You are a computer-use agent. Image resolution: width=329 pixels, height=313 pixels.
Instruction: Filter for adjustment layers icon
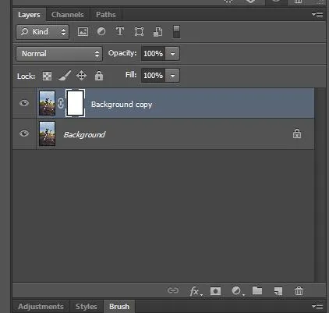101,31
